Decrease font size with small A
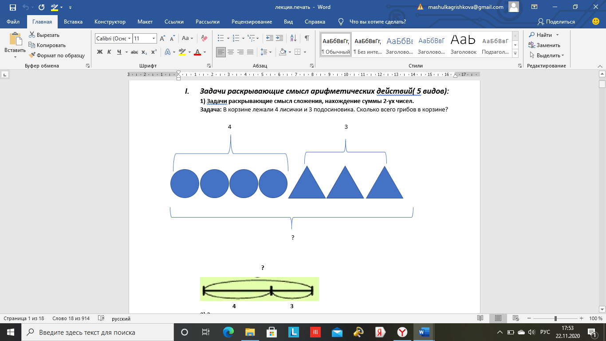 172,38
